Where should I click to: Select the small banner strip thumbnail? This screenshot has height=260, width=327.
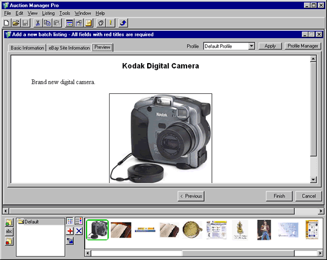pyautogui.click(x=145, y=230)
